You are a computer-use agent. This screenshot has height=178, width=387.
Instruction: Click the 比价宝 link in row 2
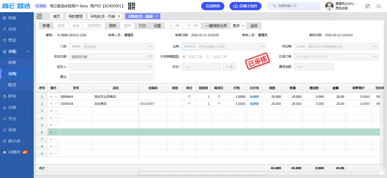[x=254, y=104]
